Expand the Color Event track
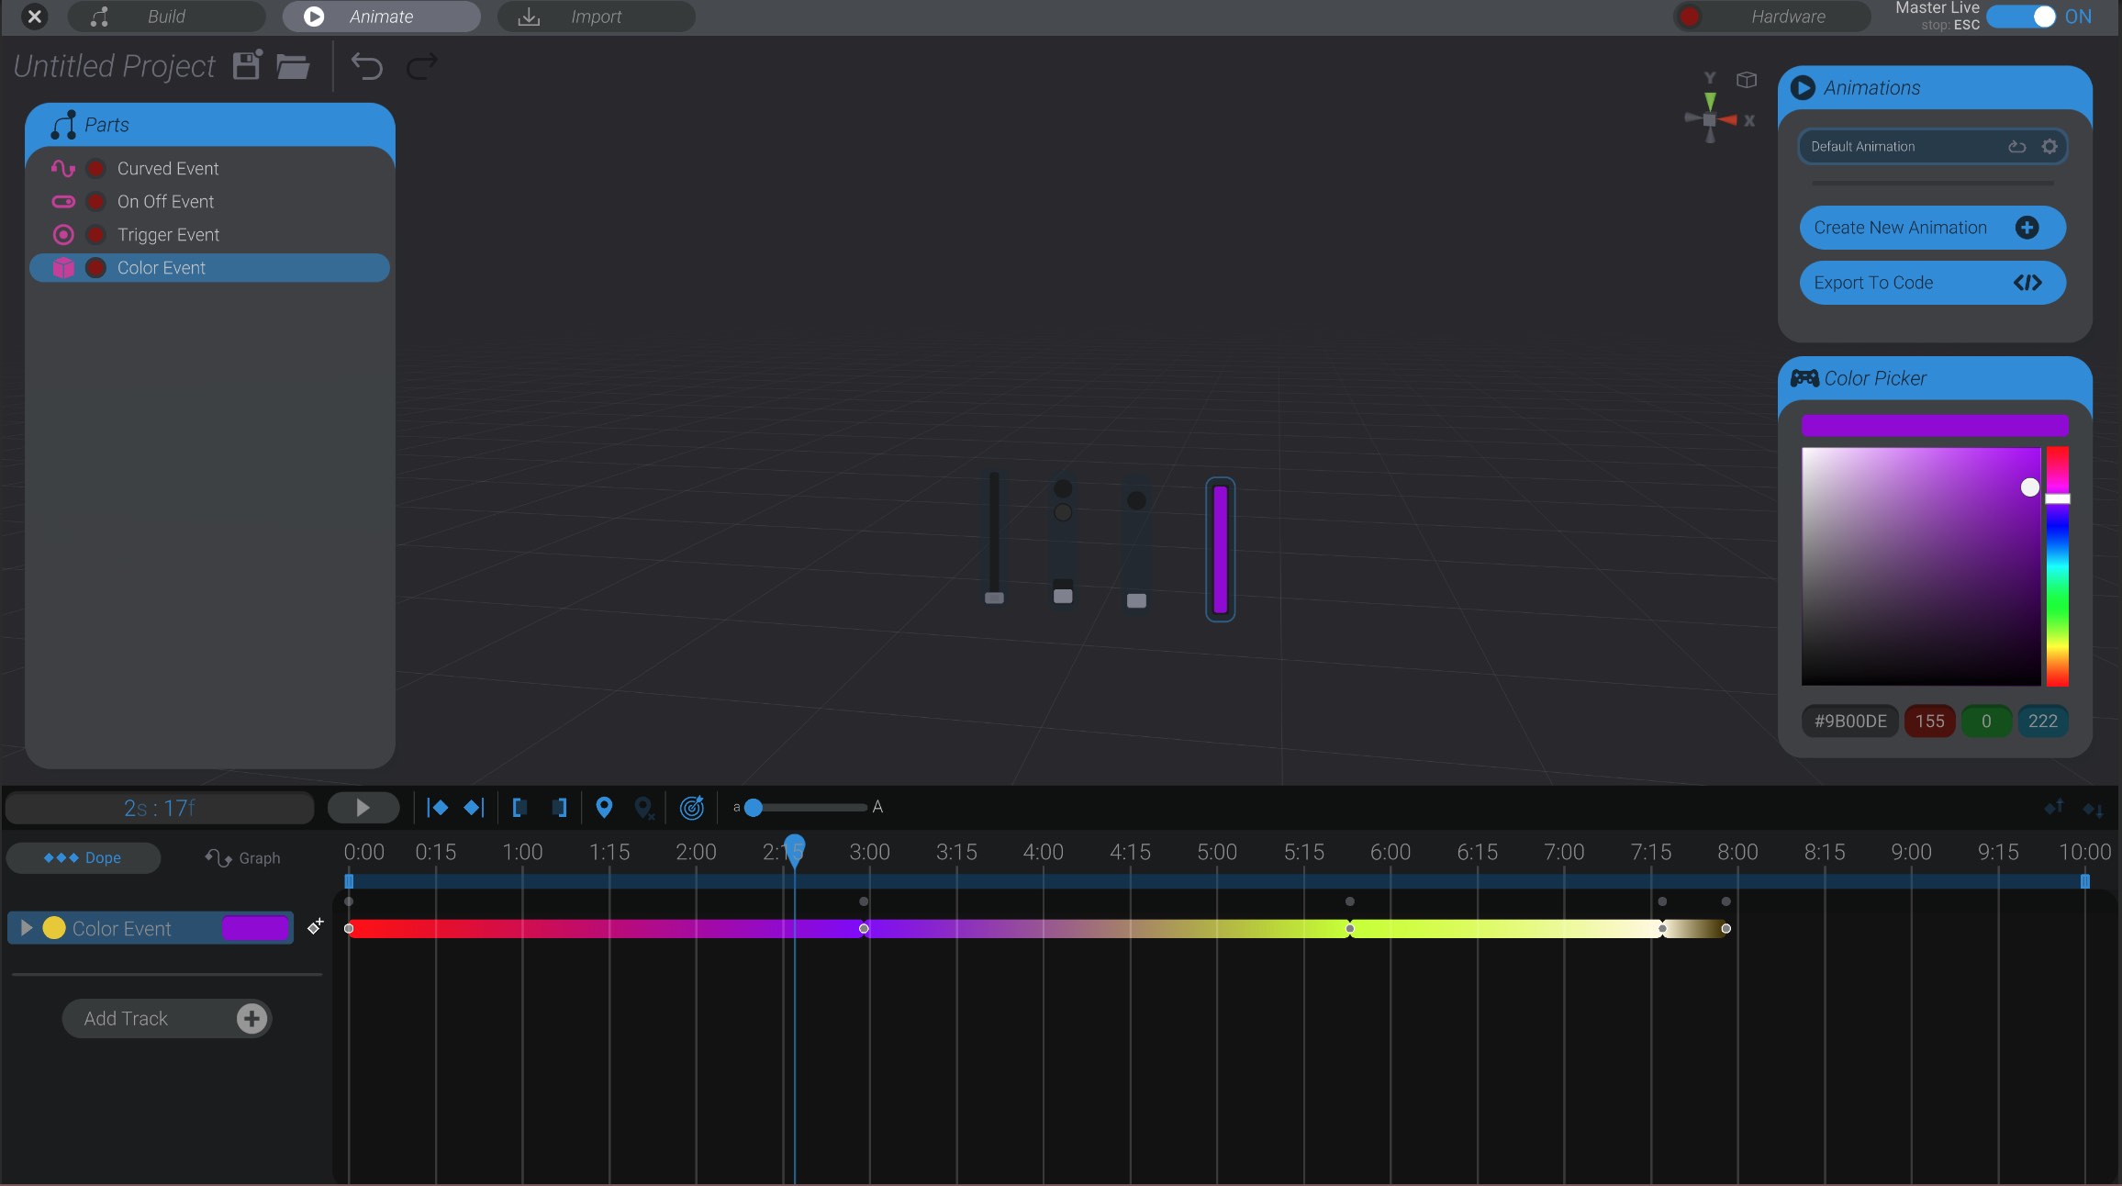The image size is (2122, 1186). point(26,928)
